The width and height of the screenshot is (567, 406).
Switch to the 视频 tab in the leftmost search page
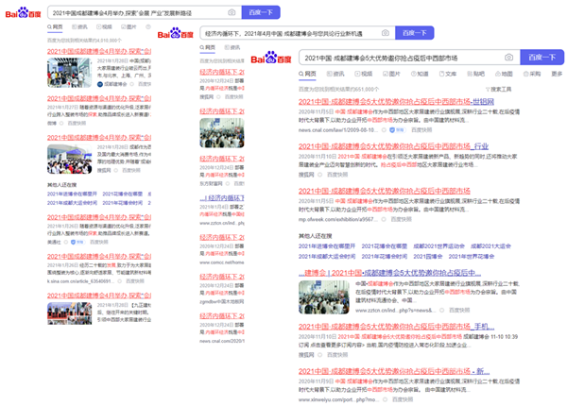(104, 26)
